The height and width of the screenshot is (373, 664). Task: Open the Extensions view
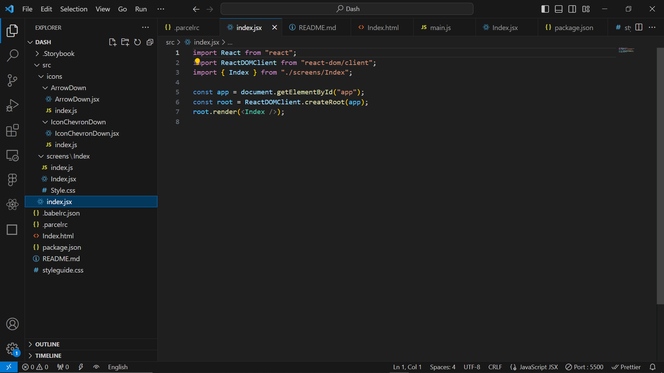[x=12, y=131]
